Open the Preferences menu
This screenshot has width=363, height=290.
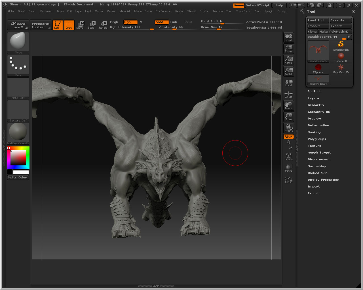164,11
